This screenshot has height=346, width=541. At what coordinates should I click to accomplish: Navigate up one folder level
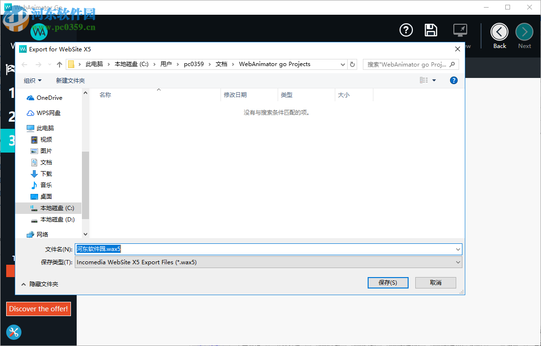tap(59, 64)
